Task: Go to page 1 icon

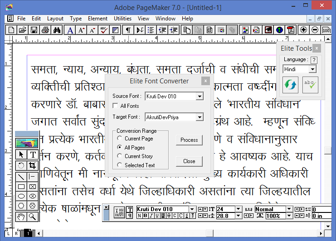Action: tap(28, 233)
